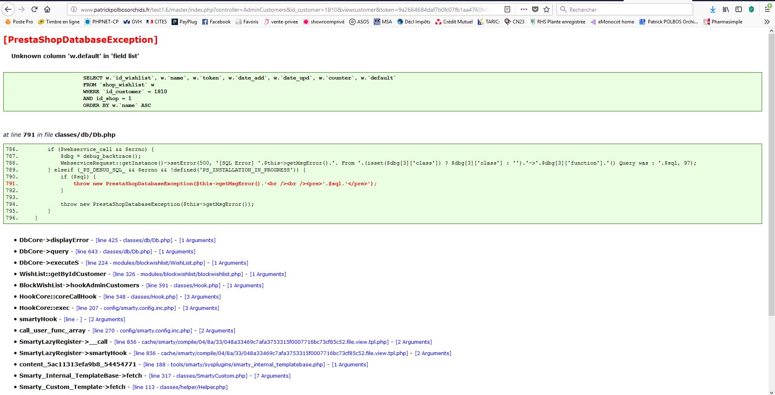Open MSA bookmark
Screen dimensions: 775x395
[x=383, y=22]
